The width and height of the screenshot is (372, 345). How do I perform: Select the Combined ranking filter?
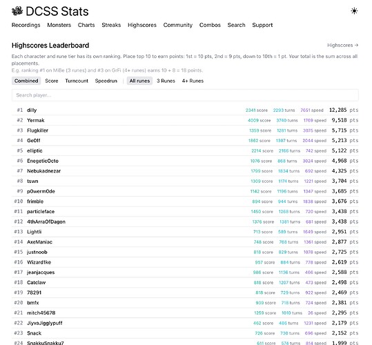[26, 81]
